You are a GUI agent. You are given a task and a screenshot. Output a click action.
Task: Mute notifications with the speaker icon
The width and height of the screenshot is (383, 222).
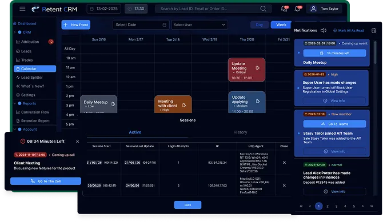pos(324,30)
